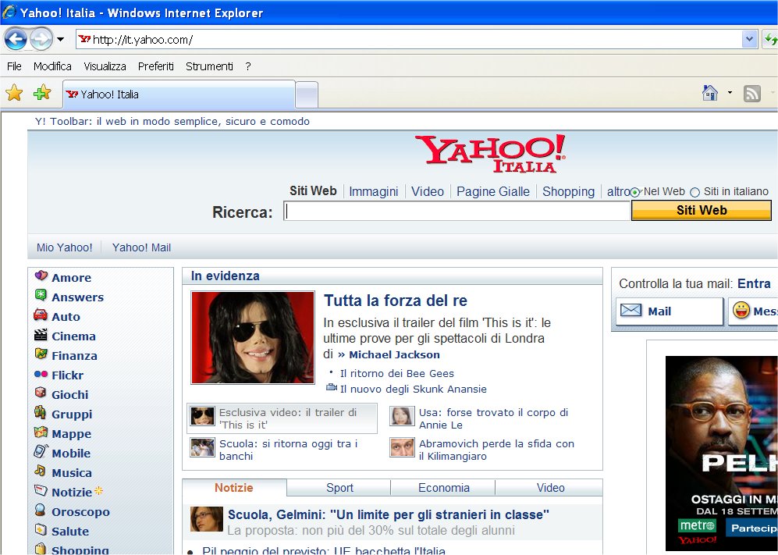
Task: Open Il ritorno dei Bee Gees link
Action: [397, 373]
